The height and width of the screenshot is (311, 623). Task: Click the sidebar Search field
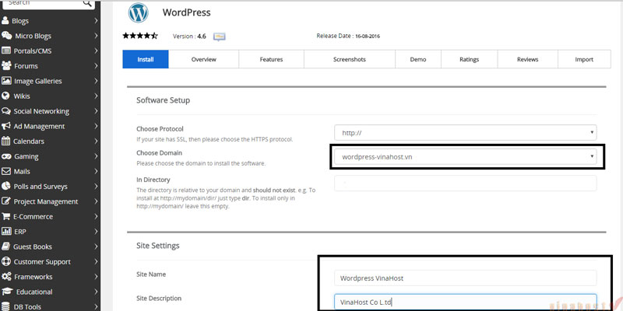point(48,3)
